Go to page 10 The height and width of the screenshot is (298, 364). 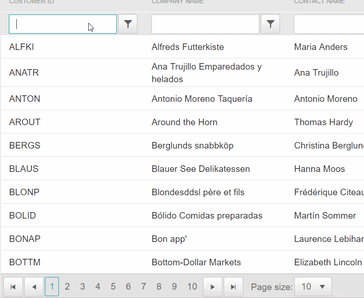coord(192,287)
